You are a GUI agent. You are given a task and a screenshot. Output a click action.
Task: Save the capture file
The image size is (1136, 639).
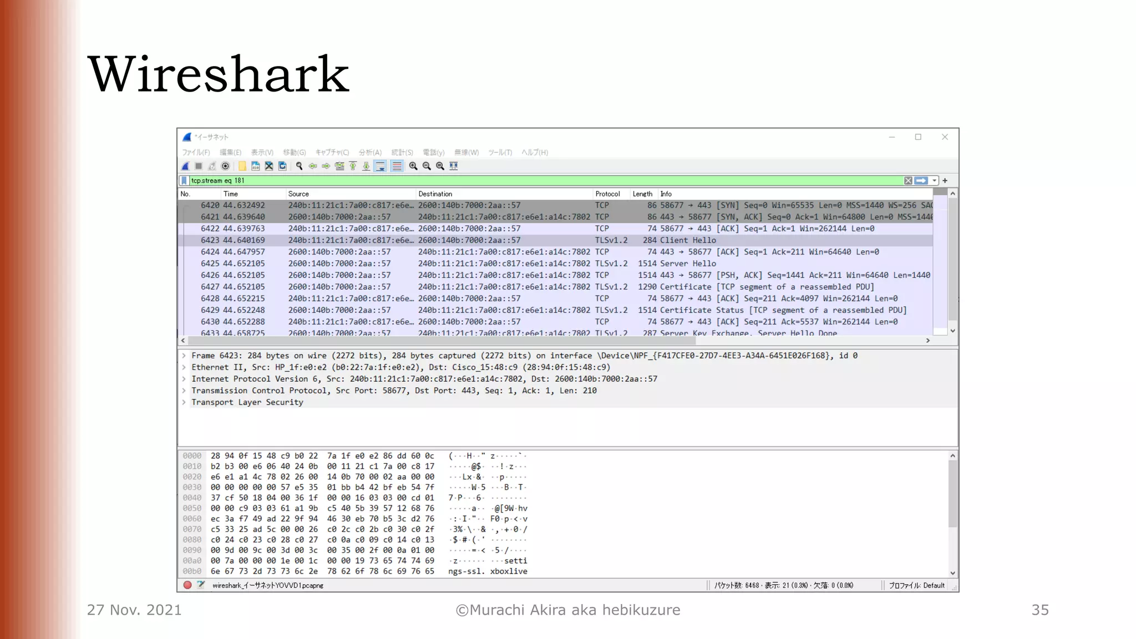(256, 166)
